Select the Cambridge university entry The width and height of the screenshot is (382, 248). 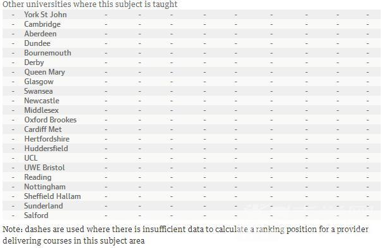point(43,24)
